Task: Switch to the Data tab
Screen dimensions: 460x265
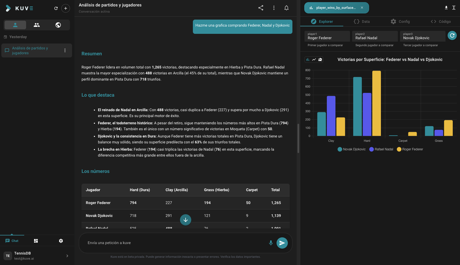Action: coord(362,21)
